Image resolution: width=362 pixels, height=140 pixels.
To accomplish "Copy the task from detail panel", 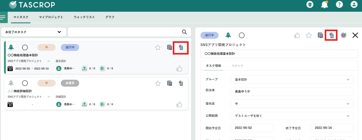I will click(x=320, y=35).
